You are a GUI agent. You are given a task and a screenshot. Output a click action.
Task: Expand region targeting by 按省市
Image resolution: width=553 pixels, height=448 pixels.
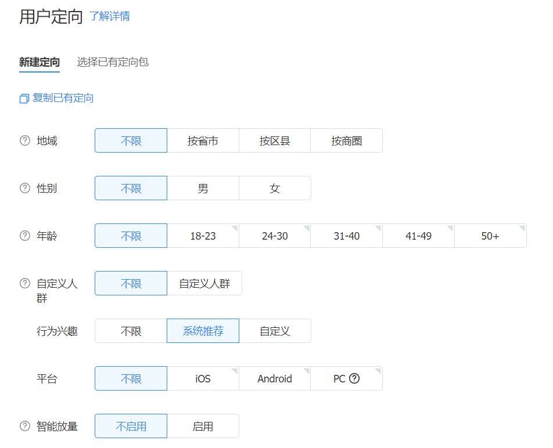[203, 140]
